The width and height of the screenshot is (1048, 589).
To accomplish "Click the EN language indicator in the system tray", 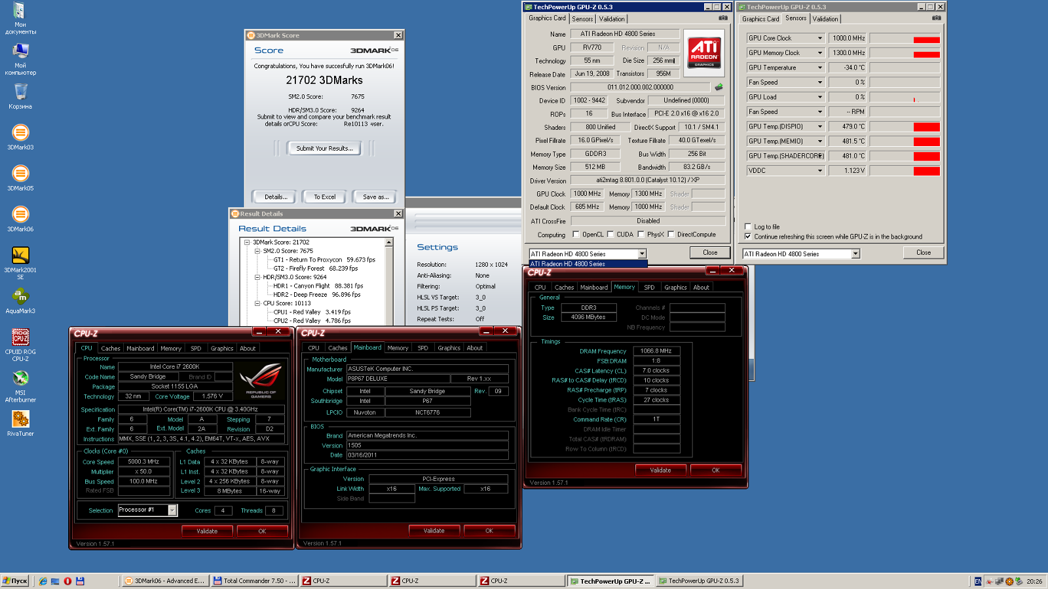I will (978, 581).
